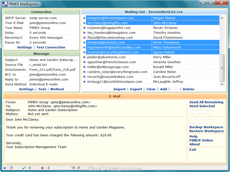Add a new mailing list entry
The height and width of the screenshot is (172, 230).
164,89
